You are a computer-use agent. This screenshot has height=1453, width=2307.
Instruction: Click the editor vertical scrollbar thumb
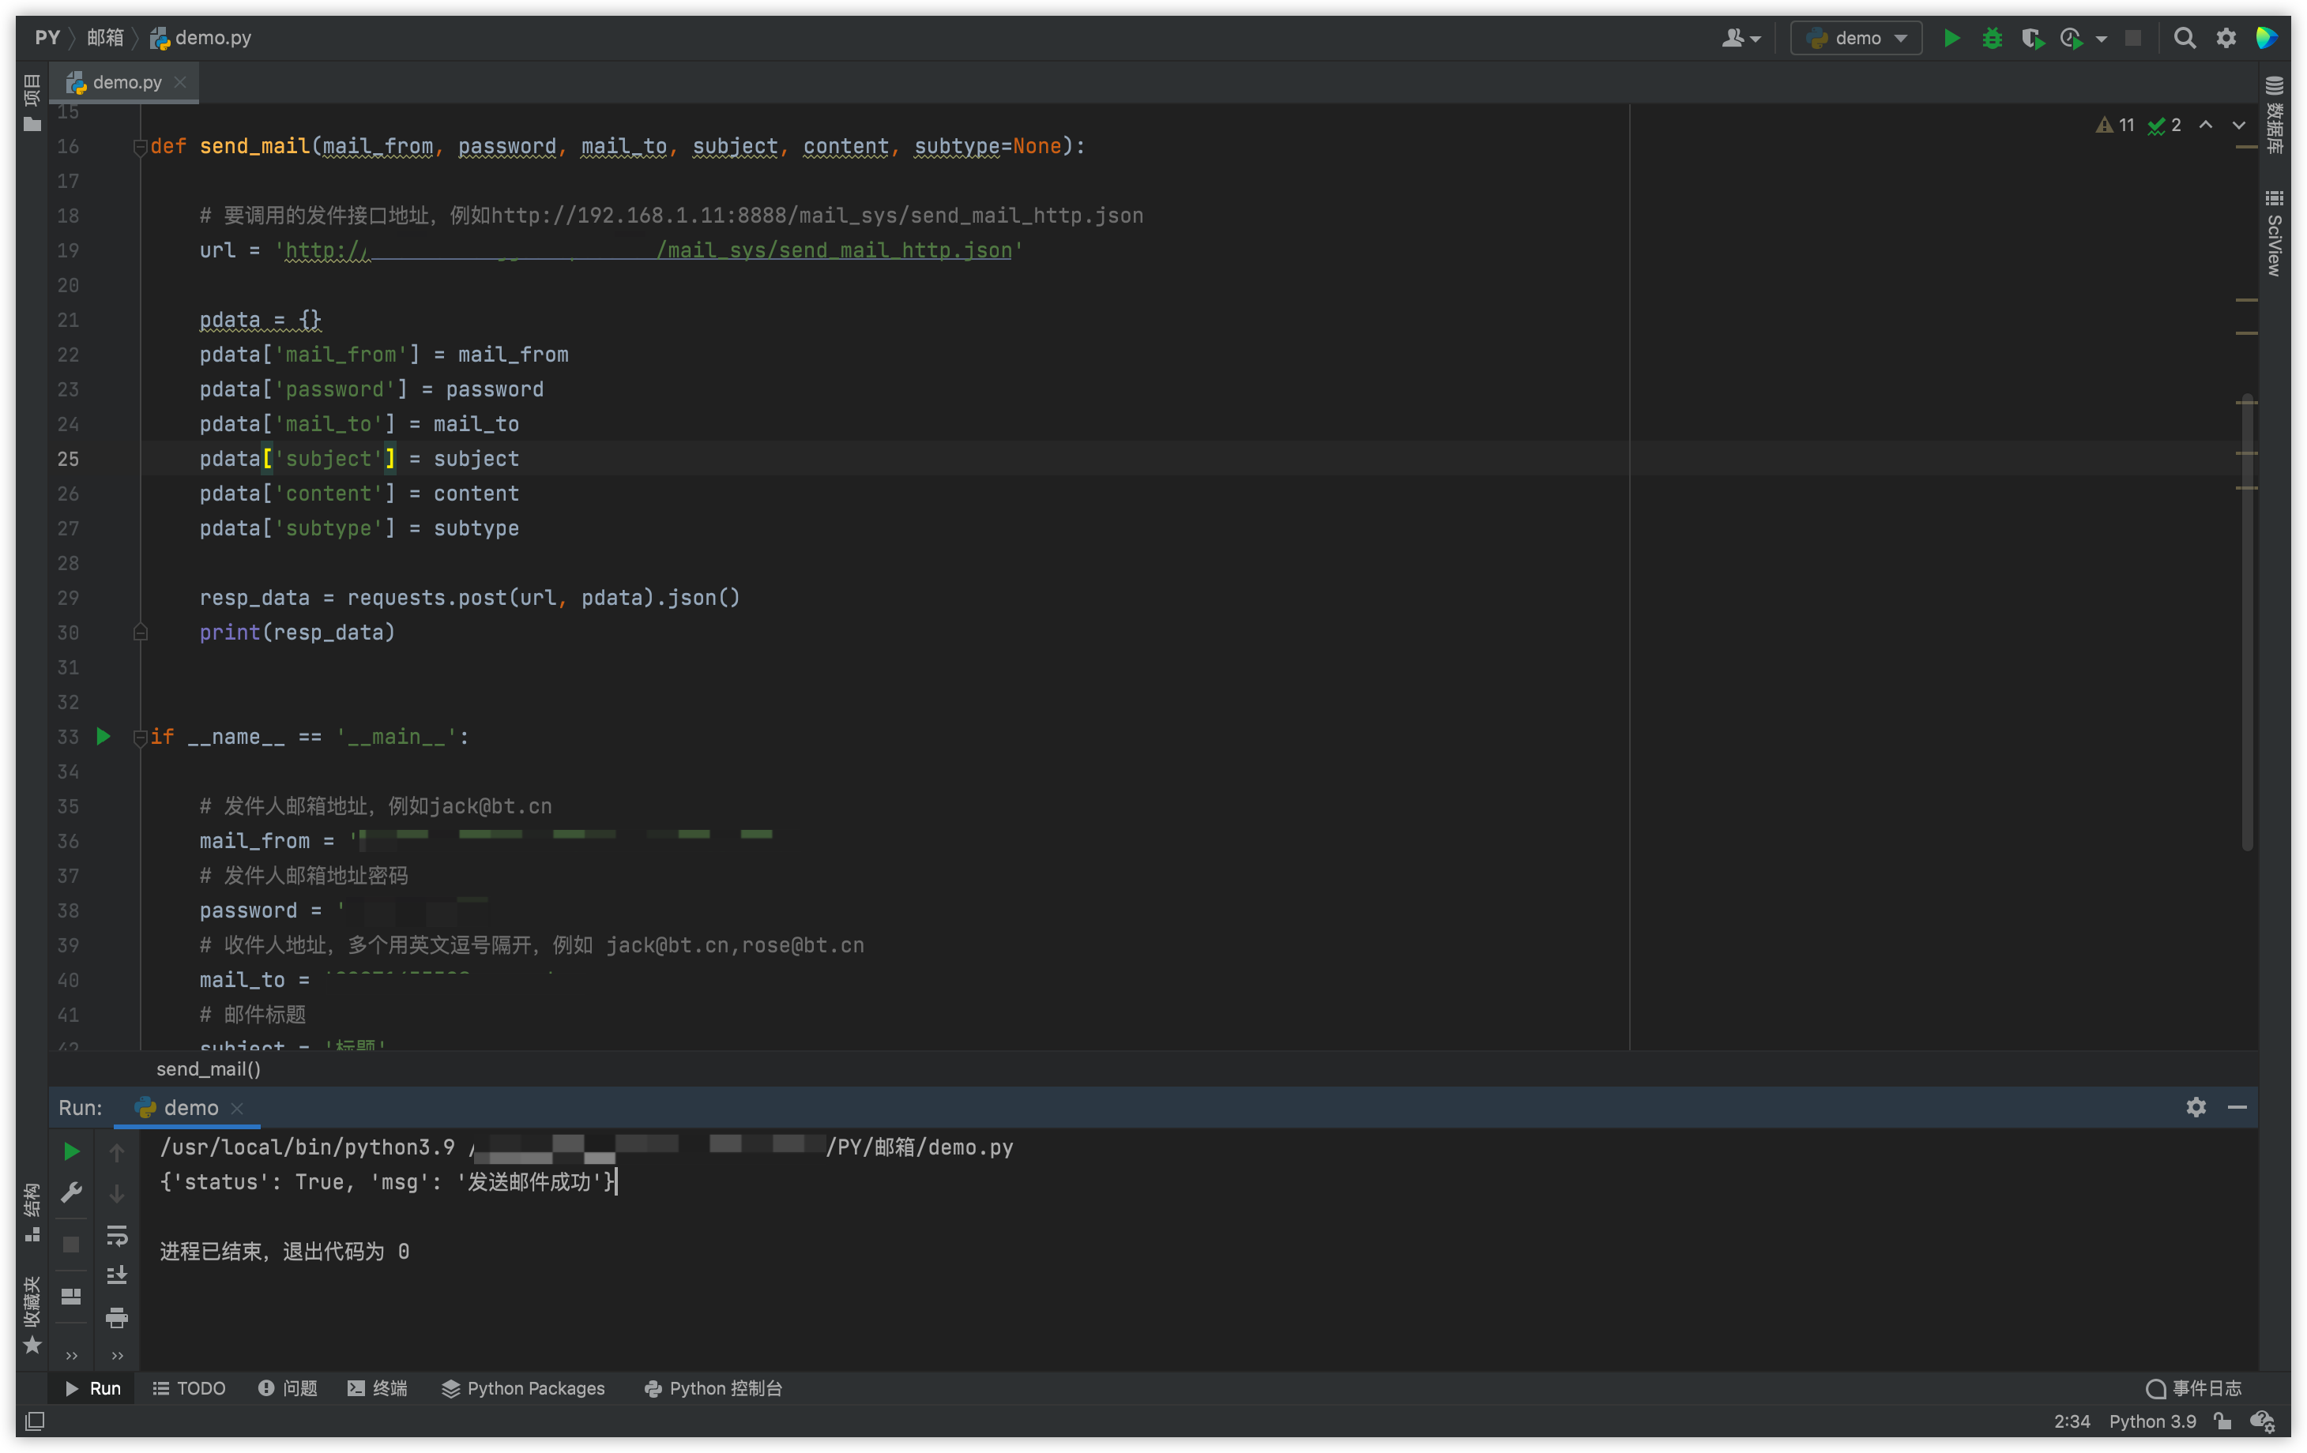pos(2247,622)
